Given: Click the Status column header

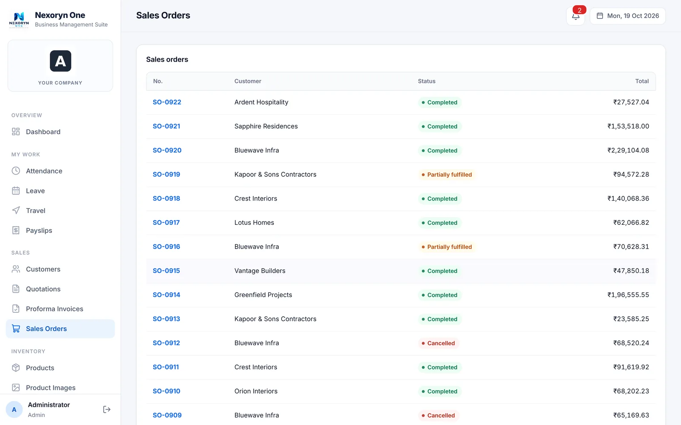Looking at the screenshot, I should (x=426, y=81).
